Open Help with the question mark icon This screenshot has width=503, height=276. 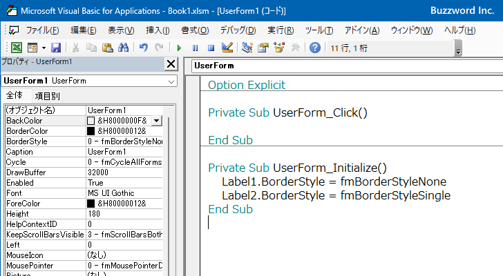[315, 48]
